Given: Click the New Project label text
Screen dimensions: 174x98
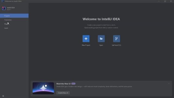Looking at the screenshot, I should click(86, 45).
